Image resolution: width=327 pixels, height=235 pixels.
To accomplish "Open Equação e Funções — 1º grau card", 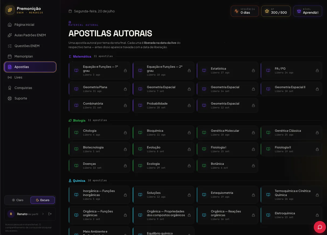I will click(99, 70).
